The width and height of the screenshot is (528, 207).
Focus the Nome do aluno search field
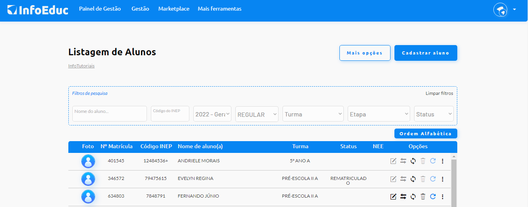point(110,114)
